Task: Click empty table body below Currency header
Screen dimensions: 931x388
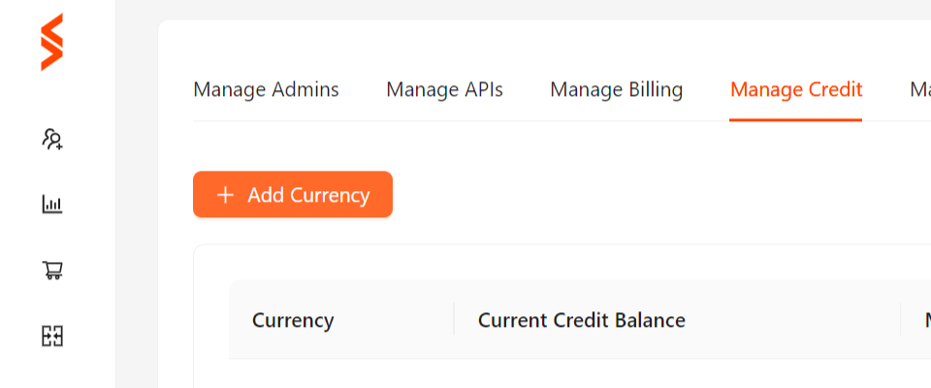Action: pyautogui.click(x=341, y=373)
